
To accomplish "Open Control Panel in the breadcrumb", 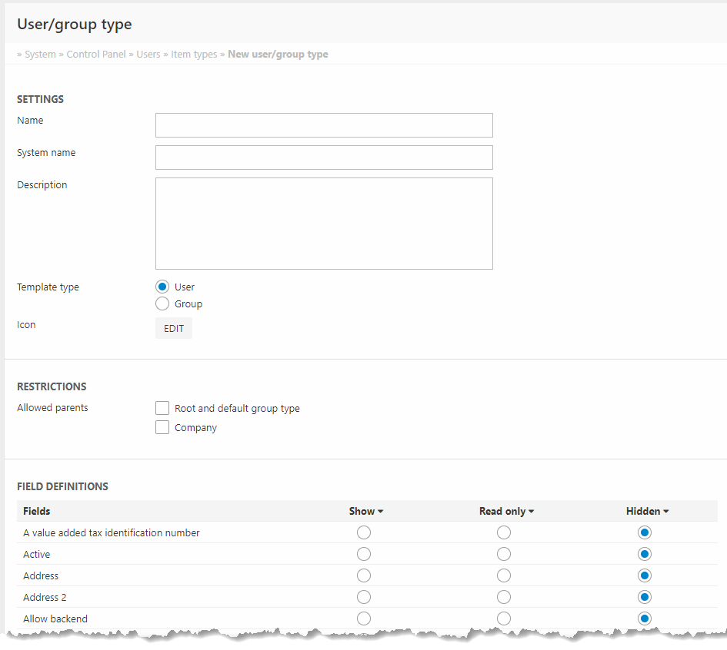I will coord(96,55).
